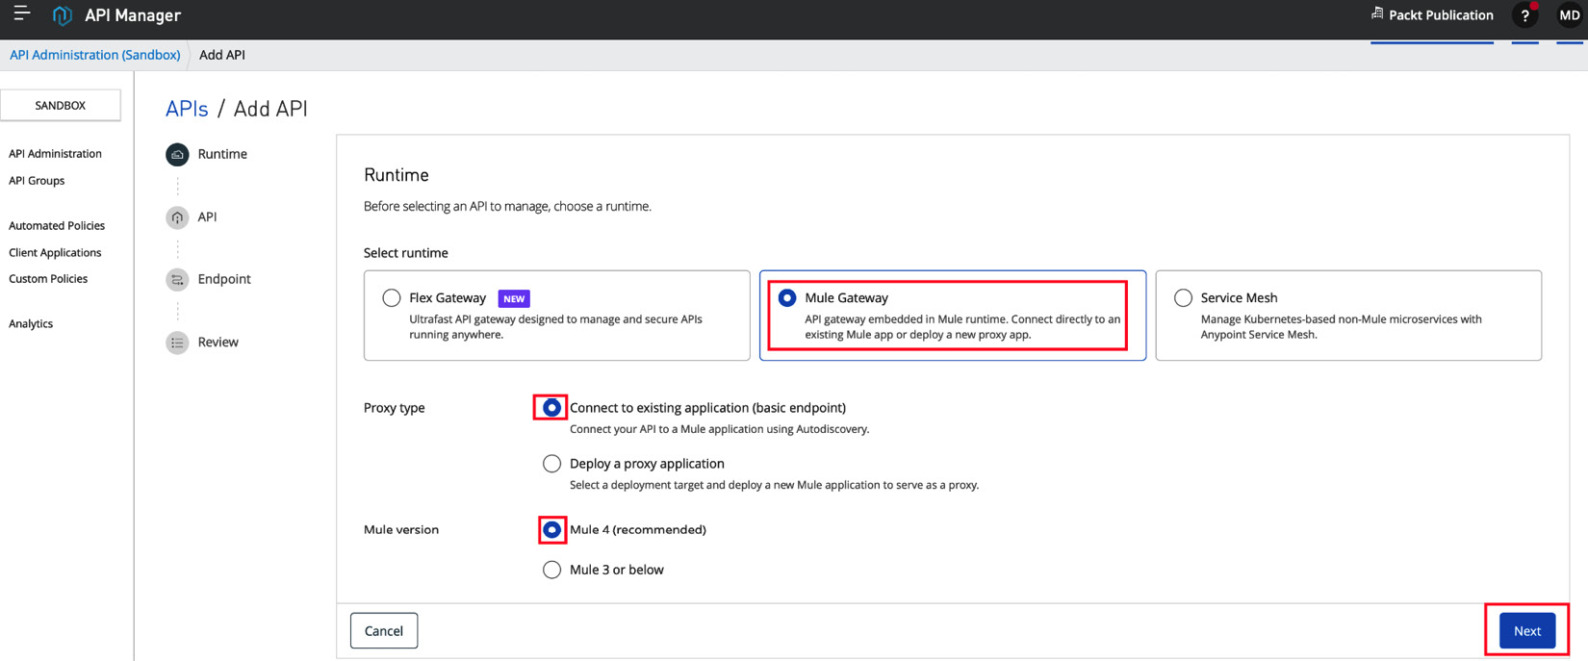Viewport: 1588px width, 661px height.
Task: Click the API step label
Action: 207,217
